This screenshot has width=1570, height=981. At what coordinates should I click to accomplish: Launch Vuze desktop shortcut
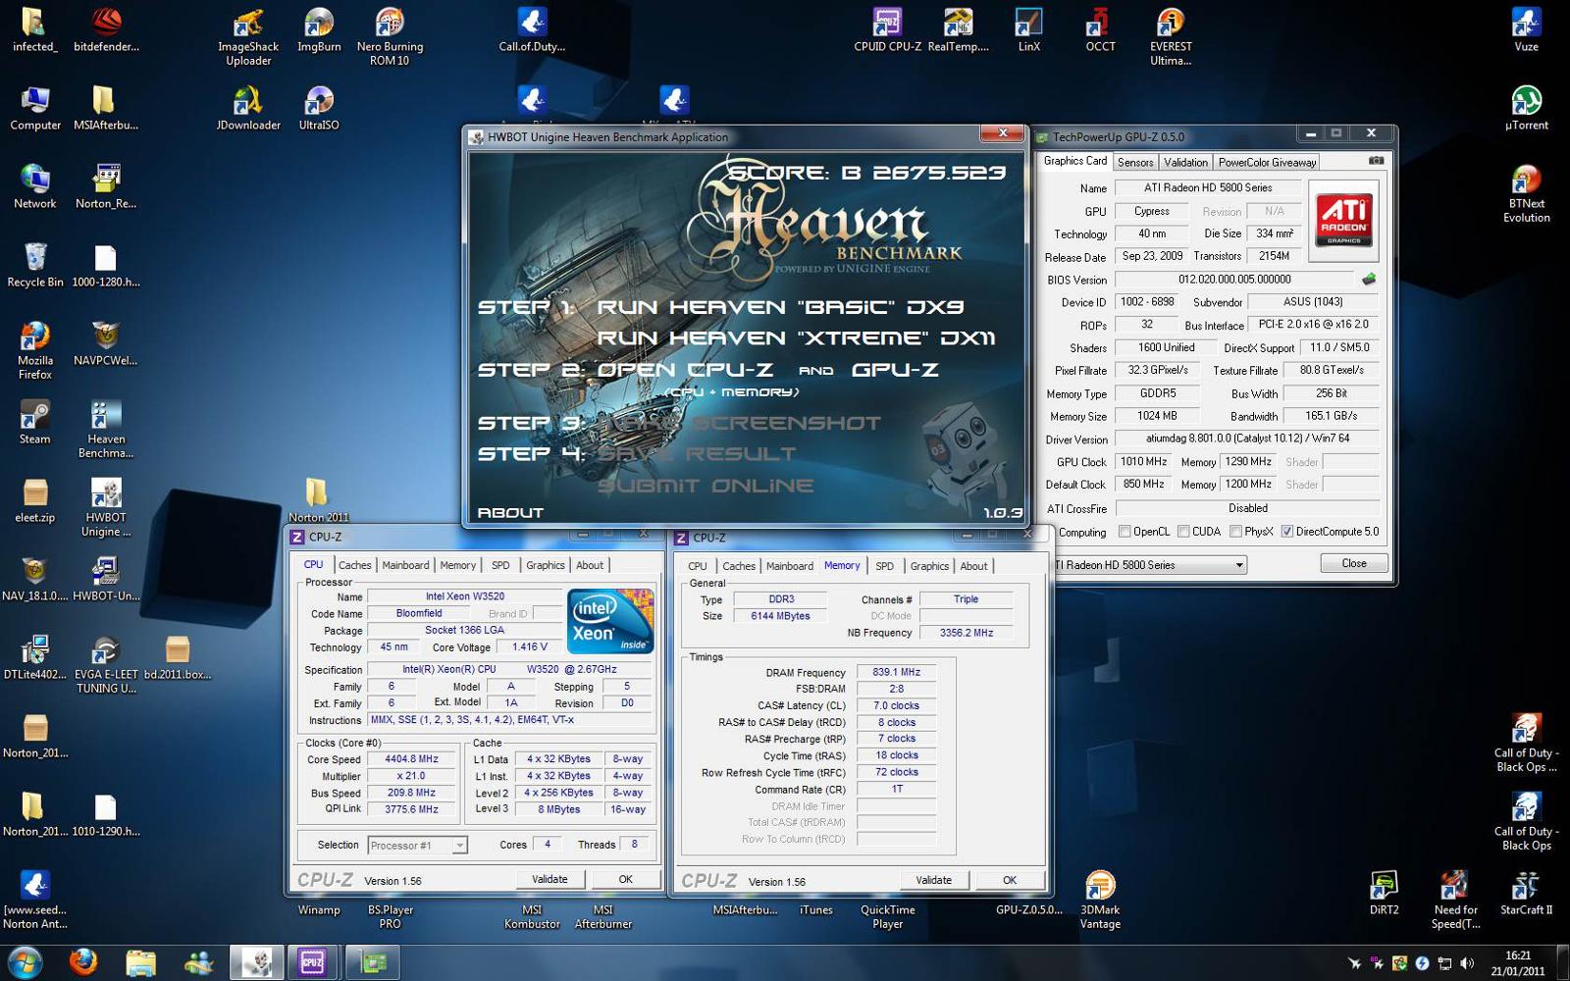[x=1526, y=31]
